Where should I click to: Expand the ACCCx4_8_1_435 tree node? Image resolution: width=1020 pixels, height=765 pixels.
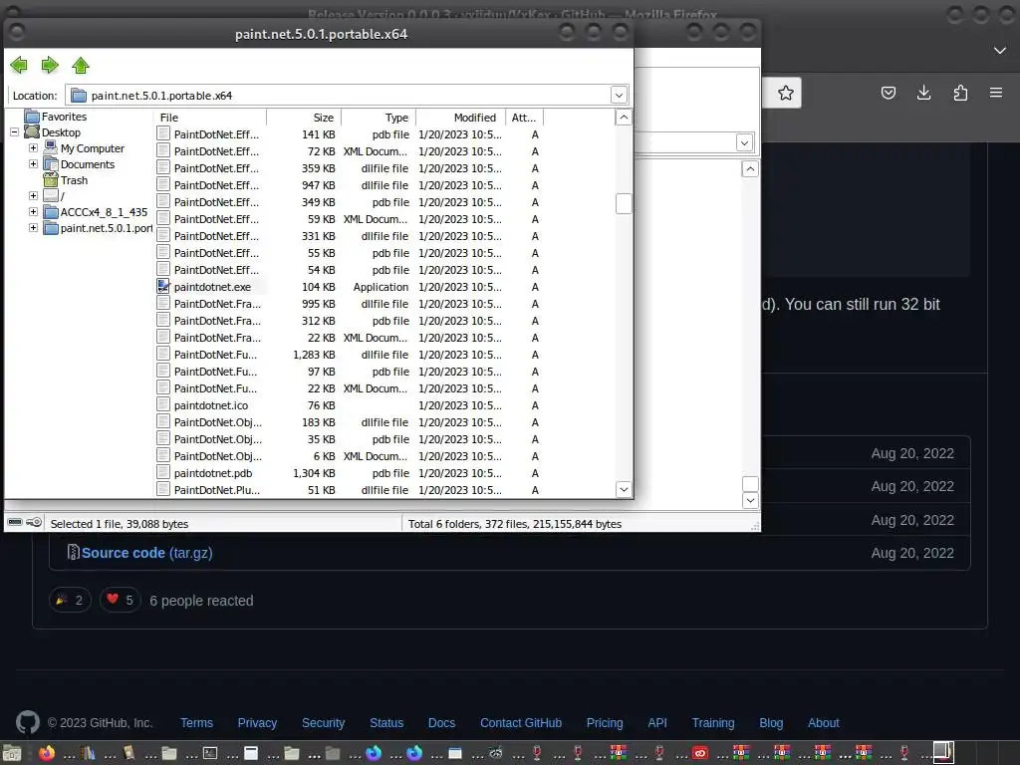(33, 212)
